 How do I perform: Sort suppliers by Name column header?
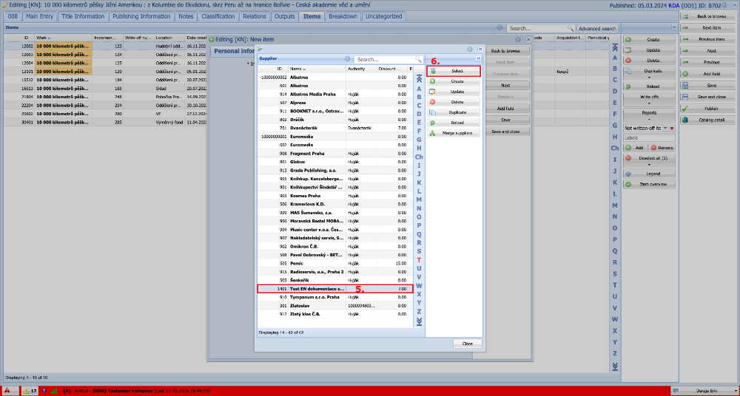pos(317,69)
